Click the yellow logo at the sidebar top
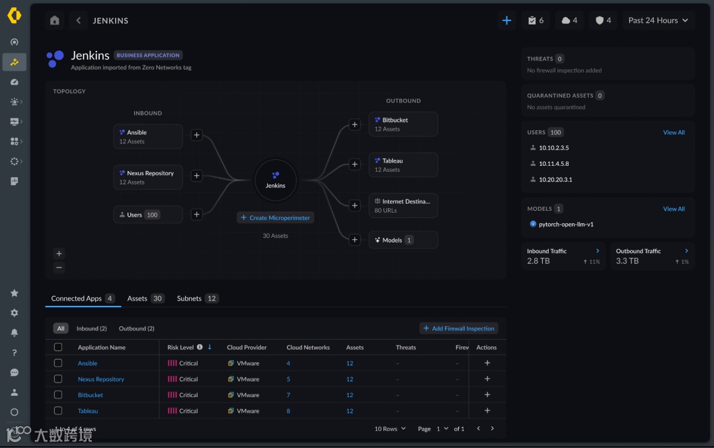 coord(14,15)
